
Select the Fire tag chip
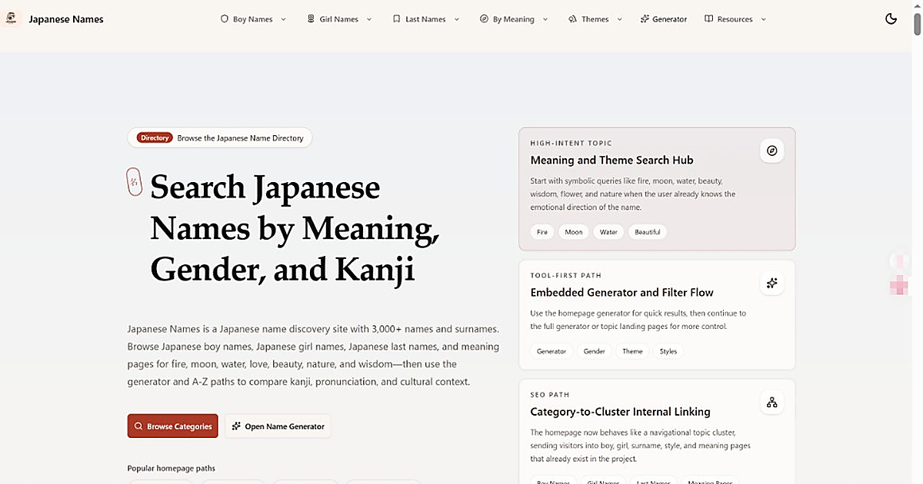point(542,231)
